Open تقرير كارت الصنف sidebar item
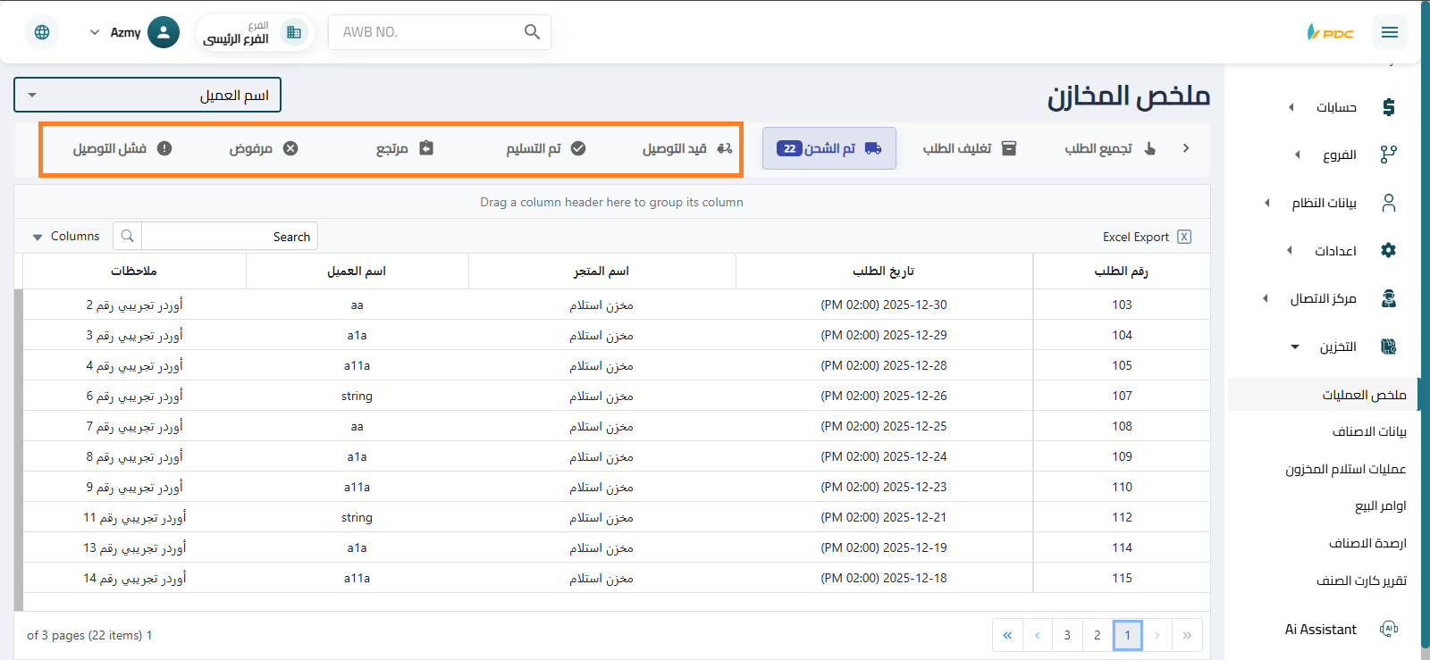Screen dimensions: 1430x660 pyautogui.click(x=1361, y=581)
